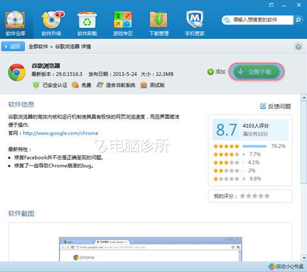Click the 立即下载 download now button
The width and height of the screenshot is (307, 272).
pyautogui.click(x=256, y=72)
